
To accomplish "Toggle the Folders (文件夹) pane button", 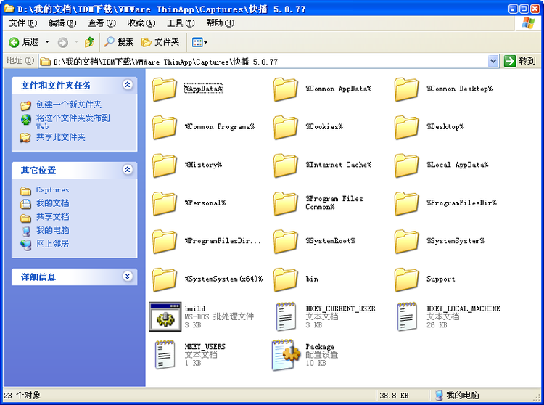I will pos(160,42).
